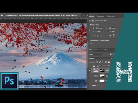The width and height of the screenshot is (138, 103).
Task: Toggle visibility of the Небо layer
Action: tap(90, 70)
